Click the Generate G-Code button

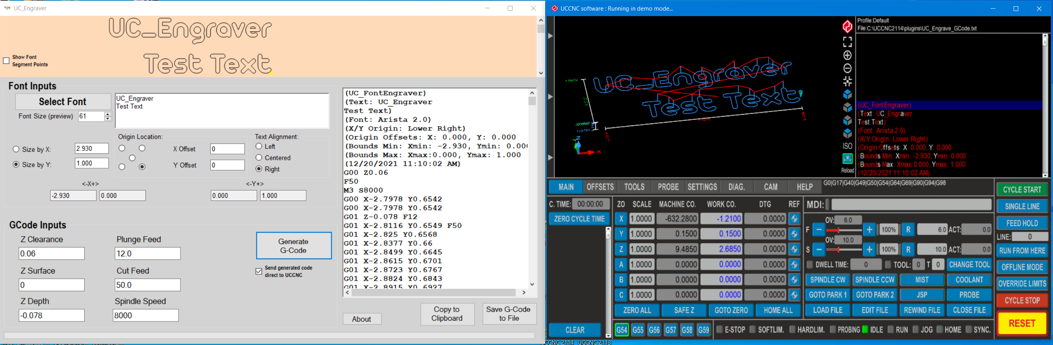click(x=293, y=246)
